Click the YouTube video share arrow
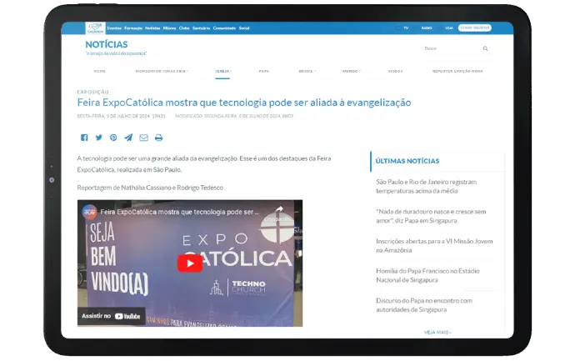The height and width of the screenshot is (361, 575). click(280, 212)
